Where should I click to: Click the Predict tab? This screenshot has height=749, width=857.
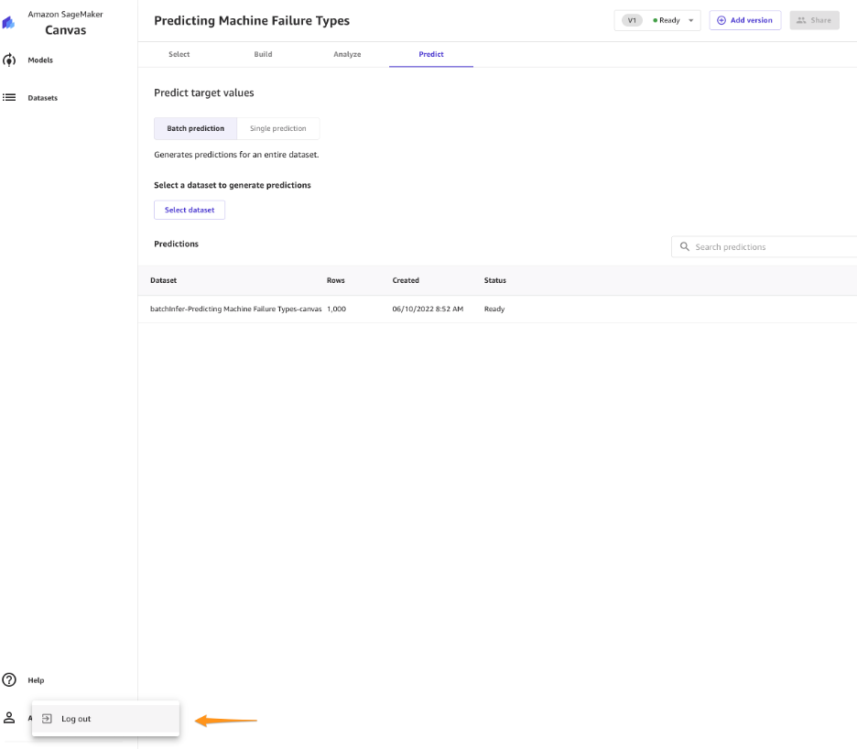tap(431, 54)
